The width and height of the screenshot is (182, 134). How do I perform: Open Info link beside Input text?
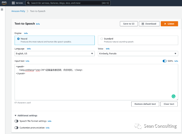pyautogui.click(x=27, y=61)
